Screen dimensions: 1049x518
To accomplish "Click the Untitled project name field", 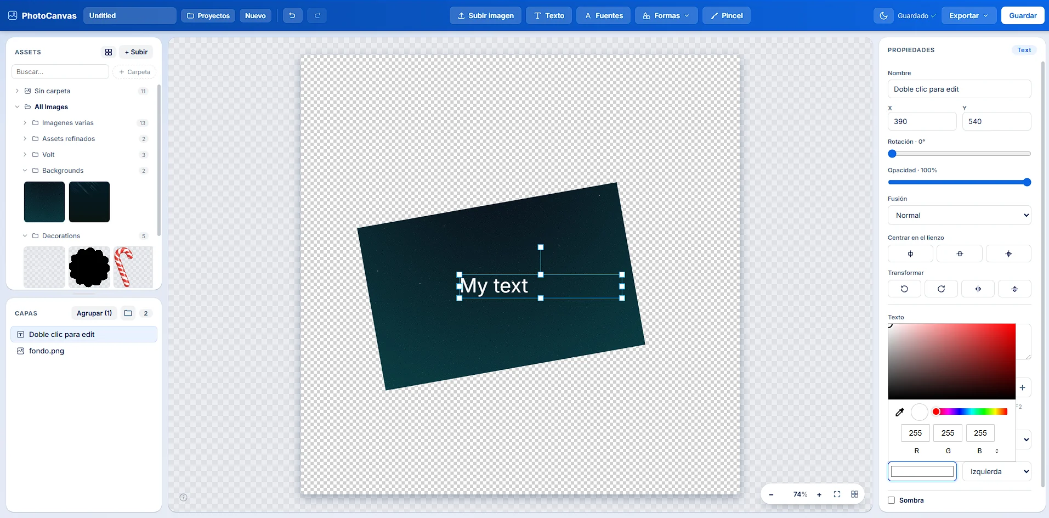I will (130, 15).
